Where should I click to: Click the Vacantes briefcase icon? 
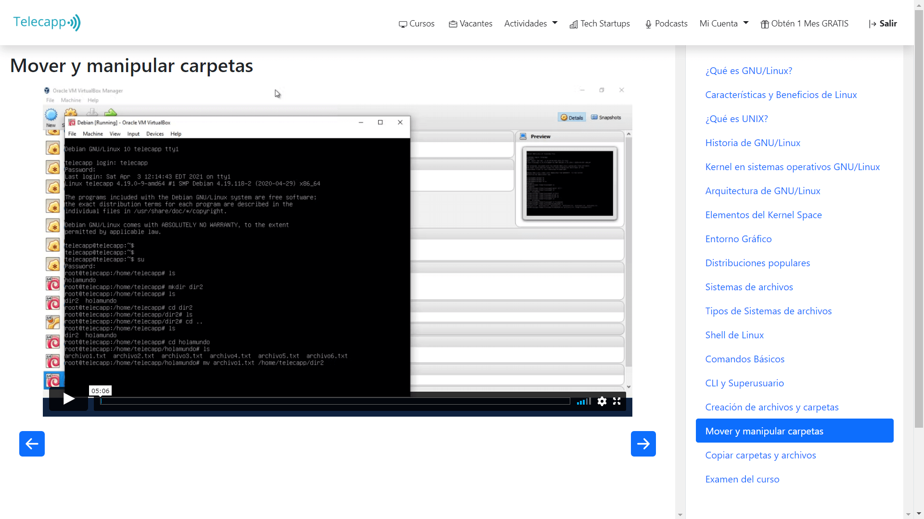coord(453,24)
